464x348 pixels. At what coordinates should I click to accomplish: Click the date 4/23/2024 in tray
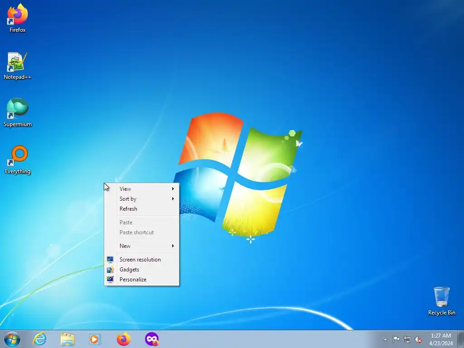[x=441, y=343]
